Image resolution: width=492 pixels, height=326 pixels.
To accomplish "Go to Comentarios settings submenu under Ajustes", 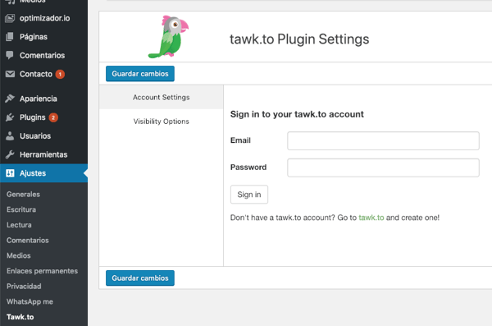I will coord(28,240).
